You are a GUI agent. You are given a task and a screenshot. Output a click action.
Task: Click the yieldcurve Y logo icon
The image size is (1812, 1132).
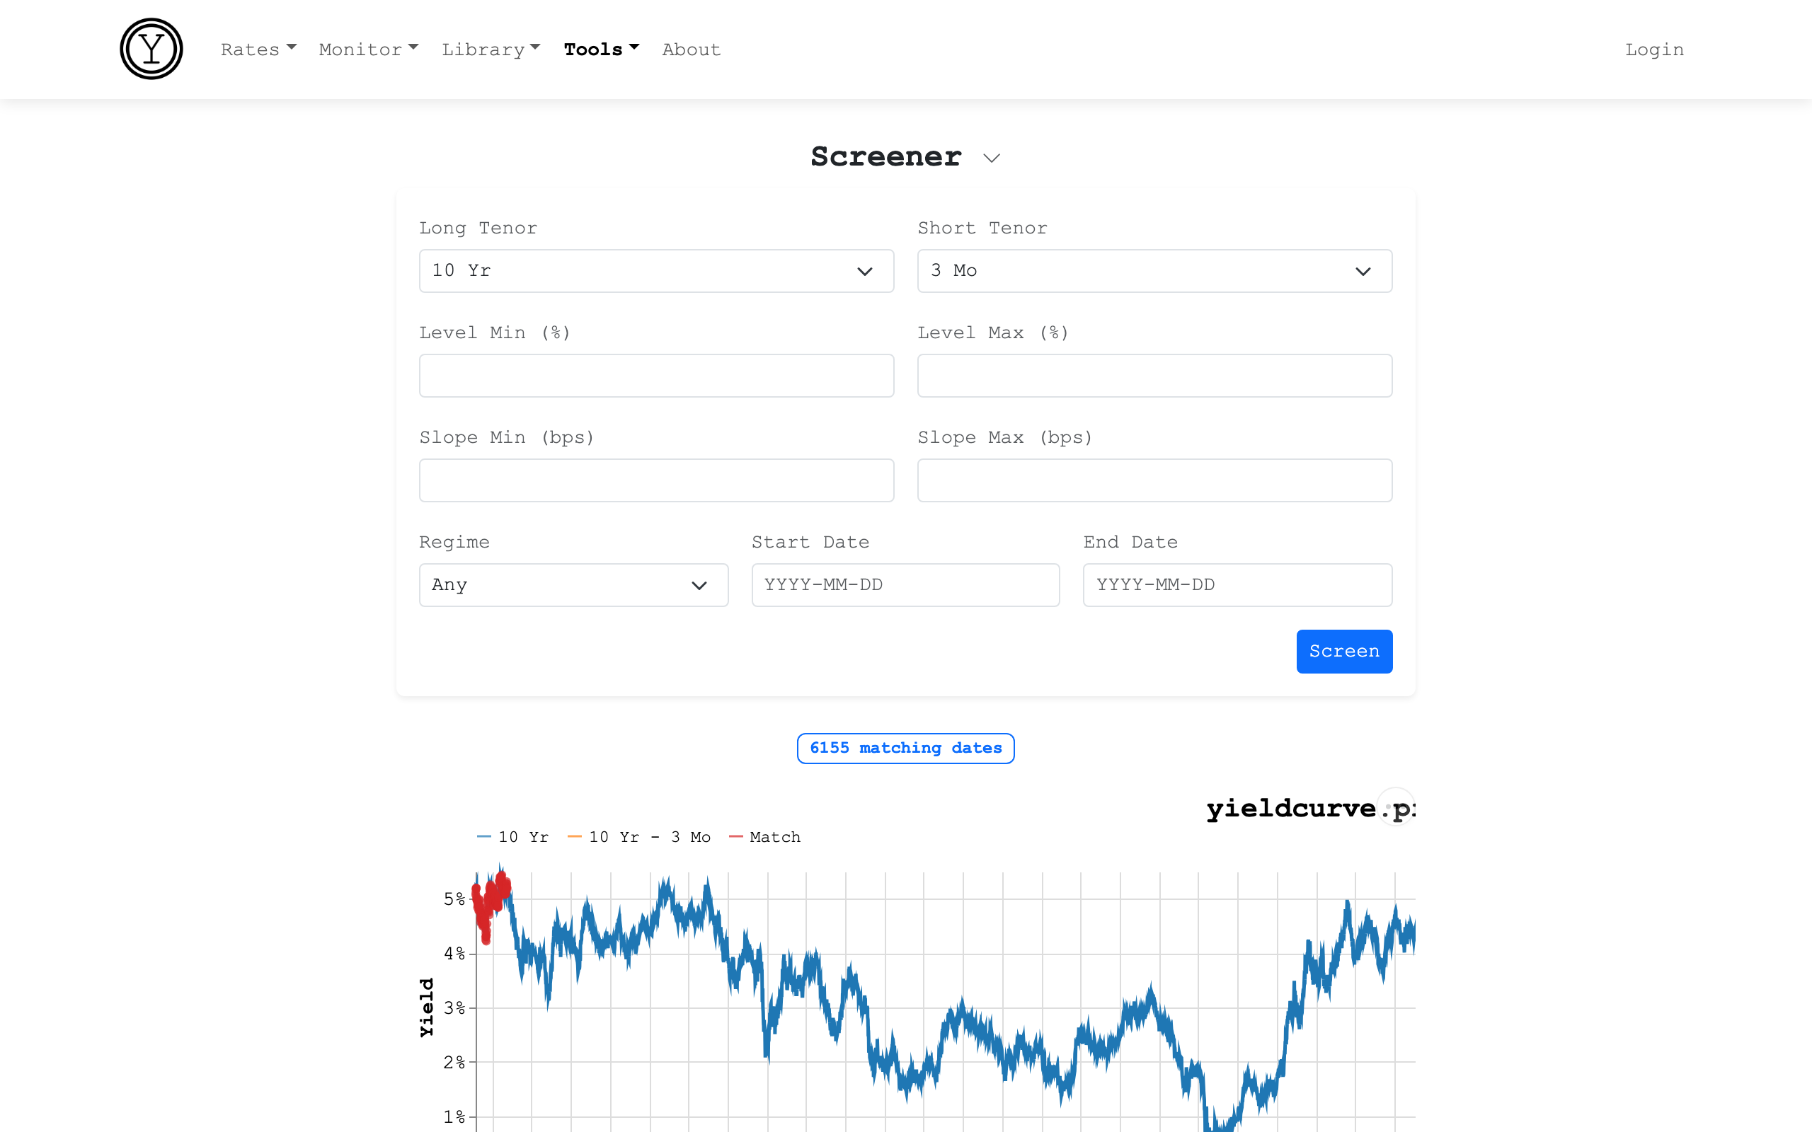point(151,50)
